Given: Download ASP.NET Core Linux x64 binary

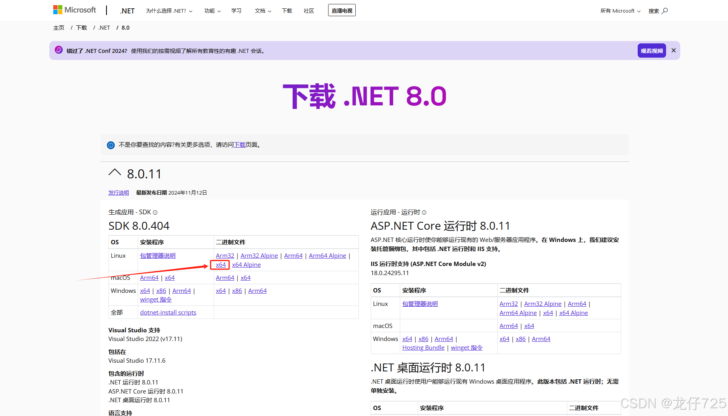Looking at the screenshot, I should pos(548,313).
